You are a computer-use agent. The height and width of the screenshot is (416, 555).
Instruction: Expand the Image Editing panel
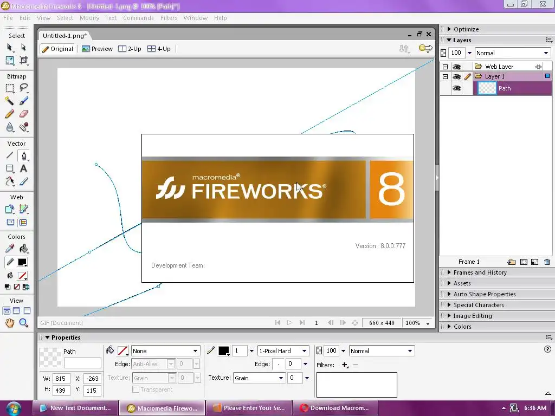click(x=449, y=316)
